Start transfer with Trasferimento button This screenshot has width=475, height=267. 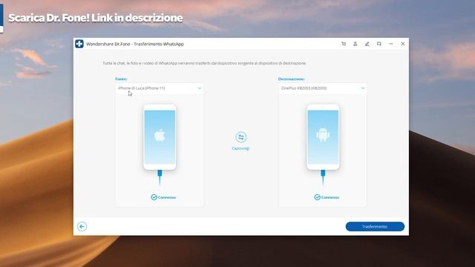(375, 226)
